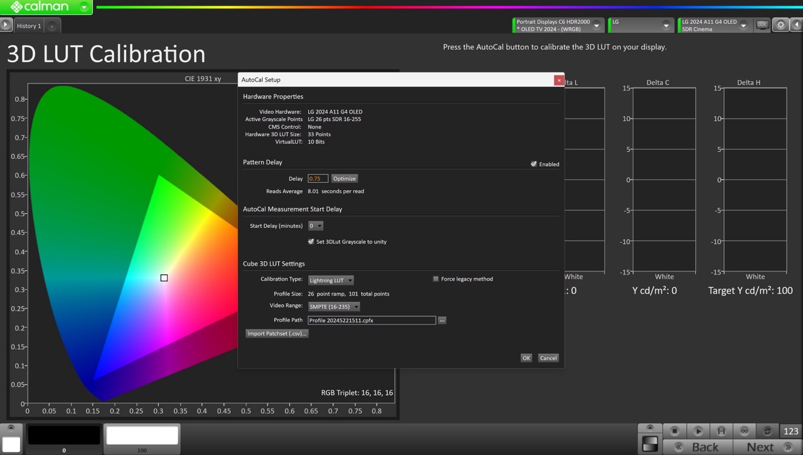Expand the left side panel arrow
Image resolution: width=803 pixels, height=455 pixels.
[x=6, y=25]
